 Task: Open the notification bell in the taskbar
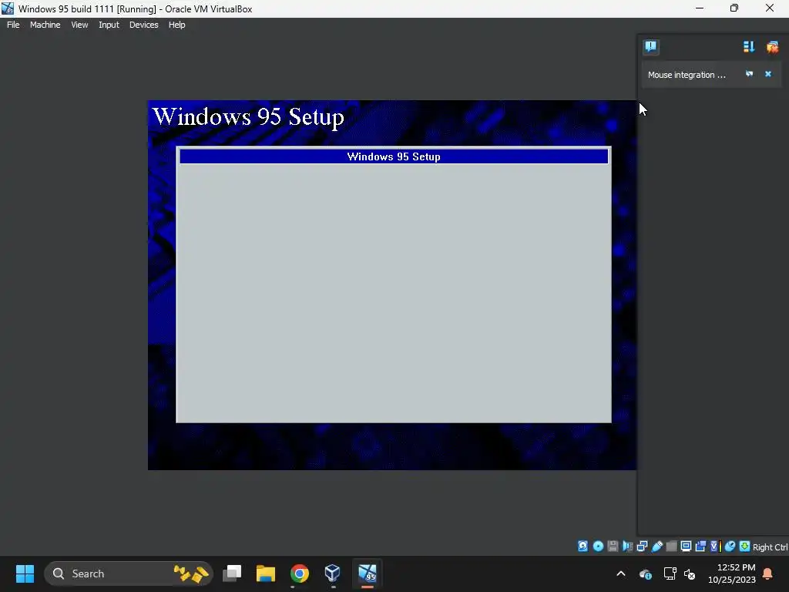pos(767,573)
